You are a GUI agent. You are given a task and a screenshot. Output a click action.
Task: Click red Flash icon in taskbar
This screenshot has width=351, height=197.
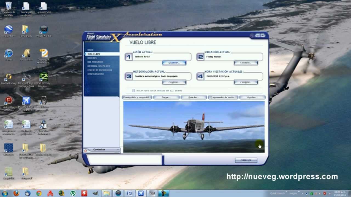pos(84,193)
